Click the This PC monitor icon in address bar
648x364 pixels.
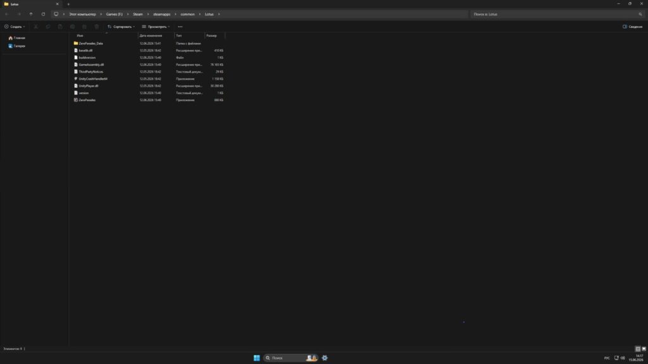[x=56, y=14]
